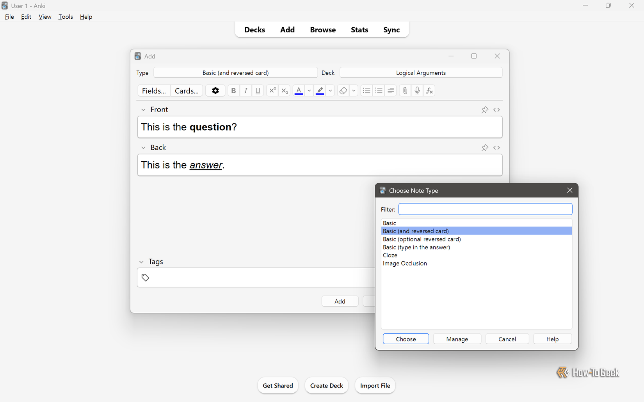Screen dimensions: 644x402
Task: Pin the Front field with sticky icon
Action: click(x=485, y=110)
